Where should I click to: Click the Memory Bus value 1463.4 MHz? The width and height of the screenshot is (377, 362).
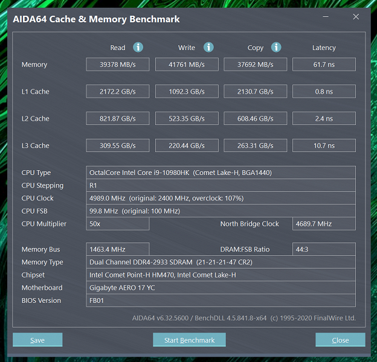click(x=118, y=249)
